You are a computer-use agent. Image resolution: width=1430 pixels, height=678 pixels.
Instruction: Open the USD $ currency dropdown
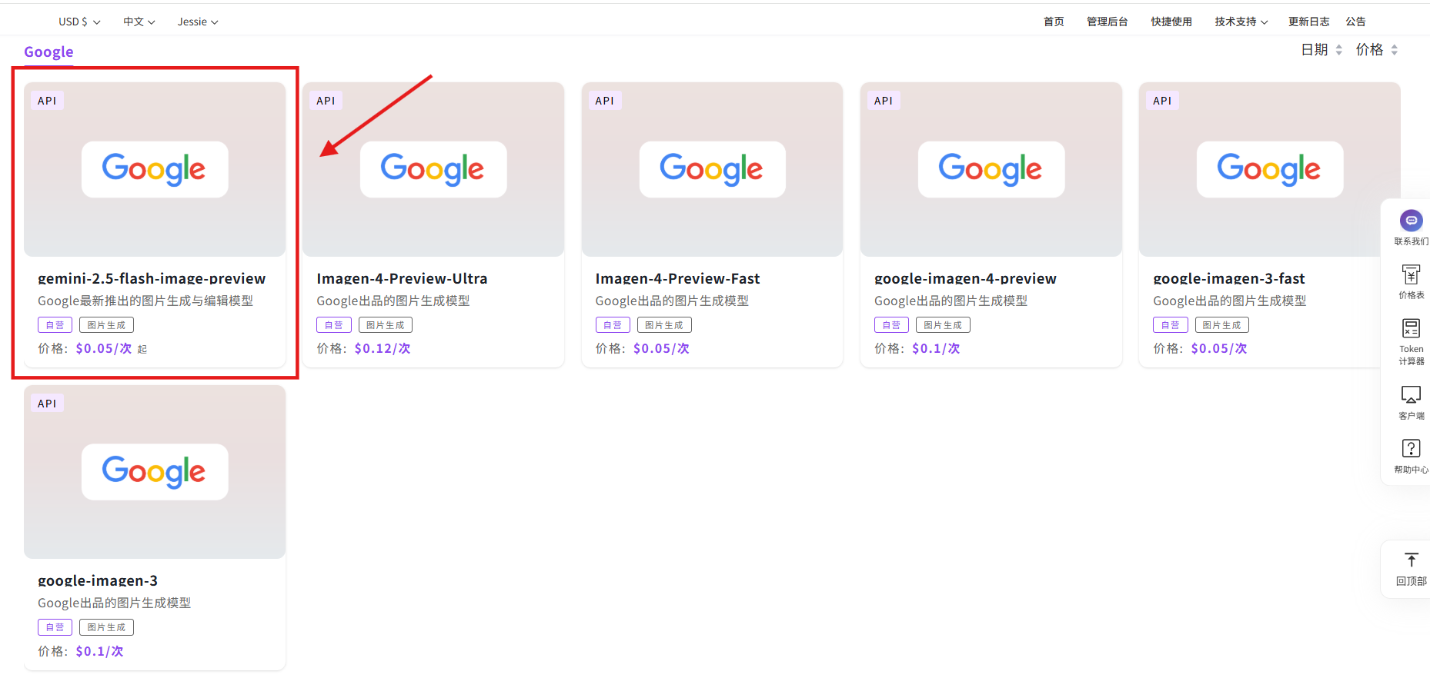point(79,22)
